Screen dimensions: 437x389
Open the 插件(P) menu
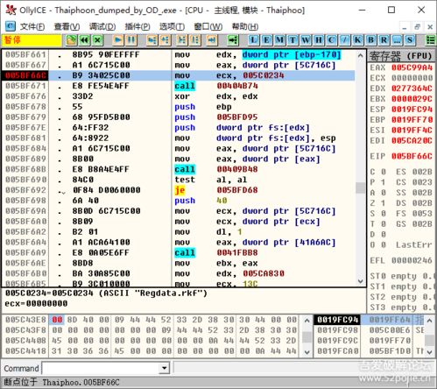pyautogui.click(x=137, y=26)
